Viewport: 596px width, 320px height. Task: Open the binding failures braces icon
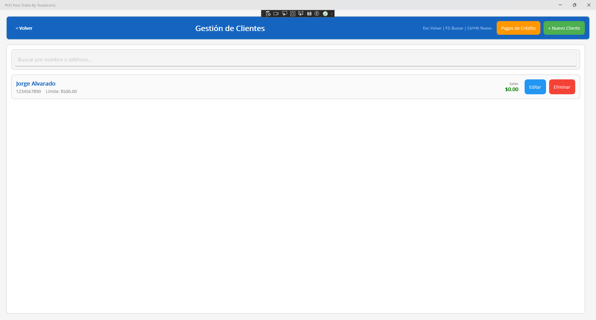(309, 14)
